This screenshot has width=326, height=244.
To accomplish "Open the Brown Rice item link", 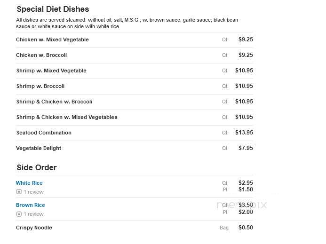I will tap(31, 205).
